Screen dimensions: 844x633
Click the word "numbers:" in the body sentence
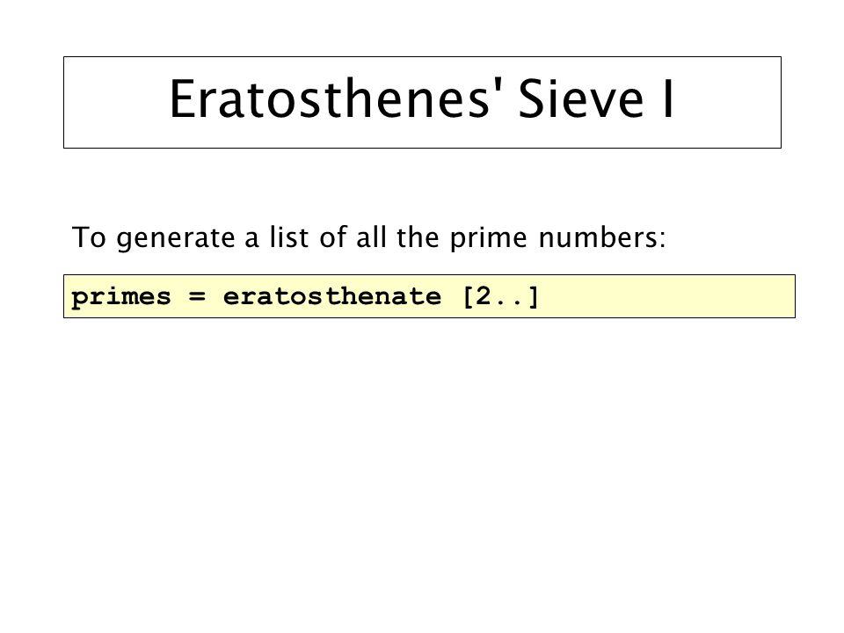602,236
